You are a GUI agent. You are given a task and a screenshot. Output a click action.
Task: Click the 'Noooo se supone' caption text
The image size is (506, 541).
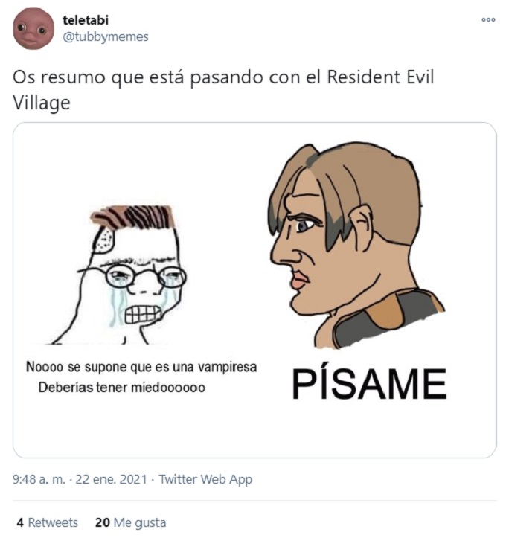click(x=141, y=367)
